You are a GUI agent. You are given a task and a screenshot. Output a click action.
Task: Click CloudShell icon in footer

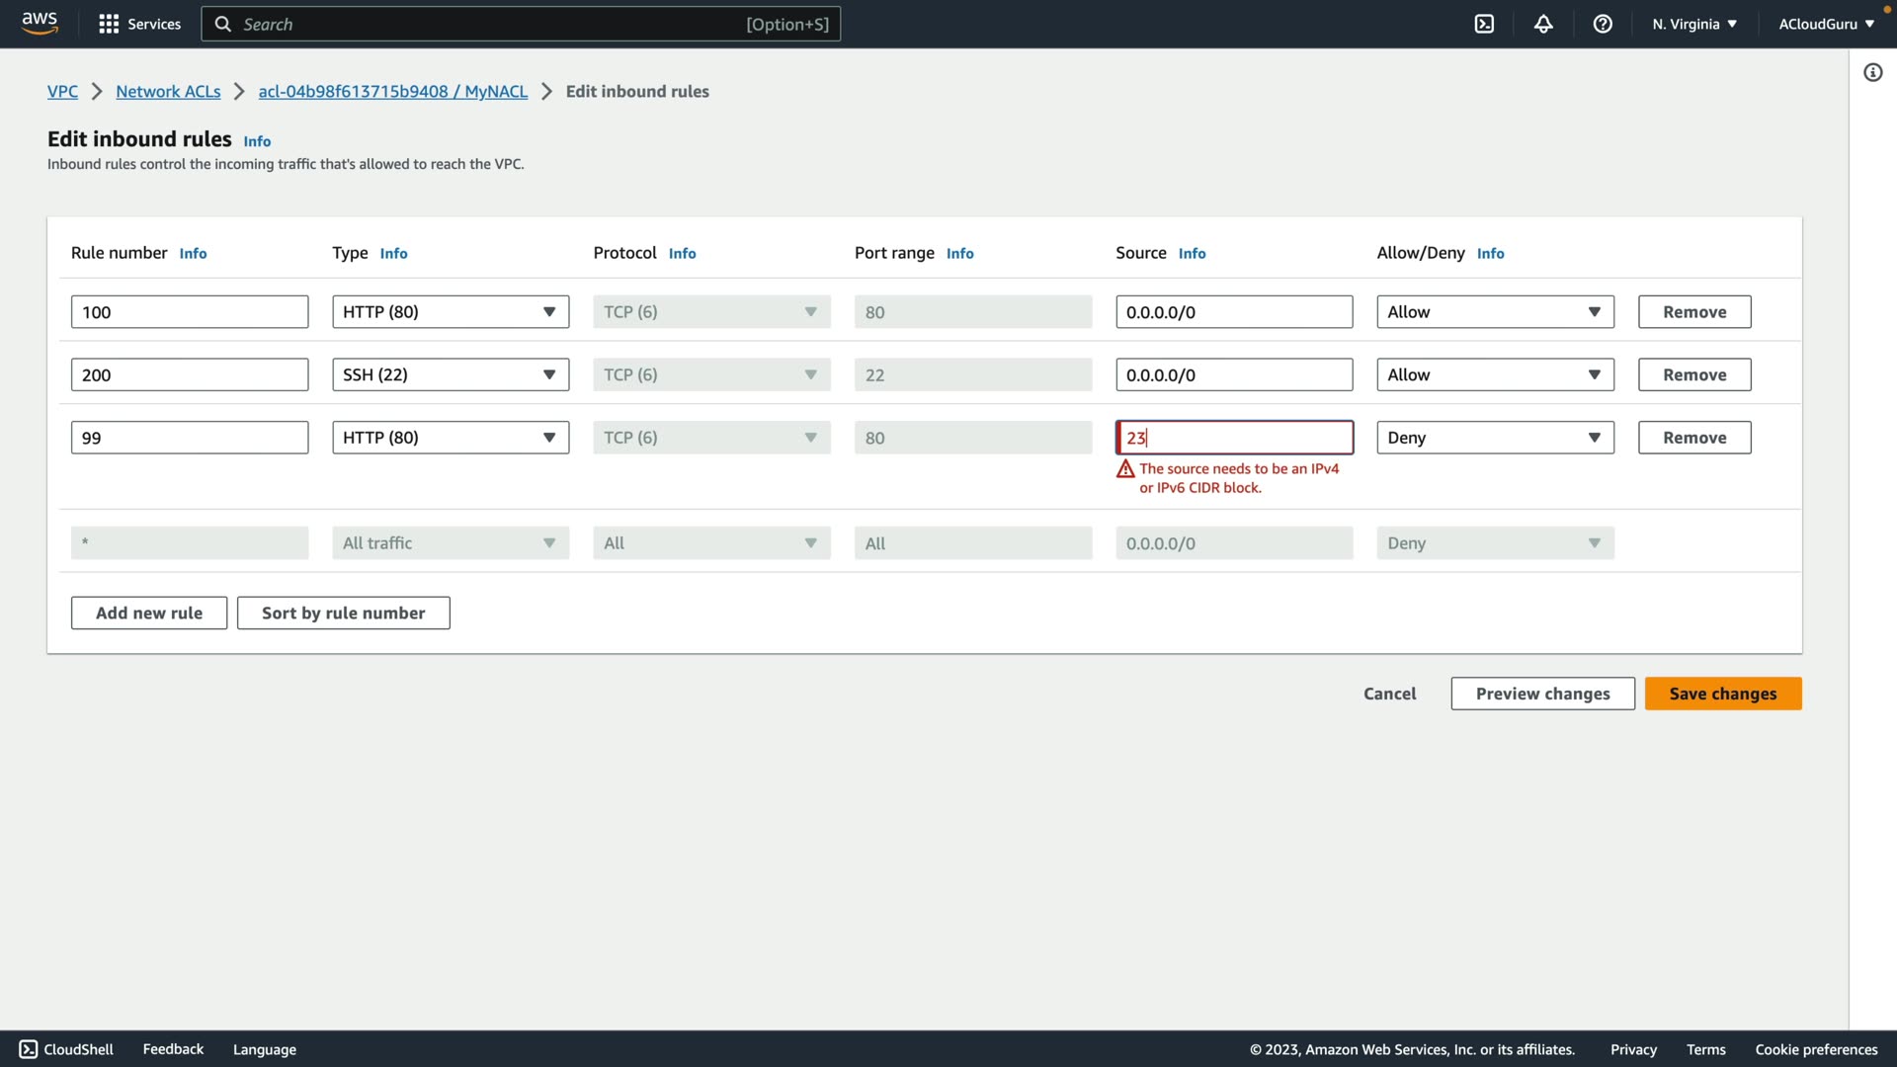(29, 1049)
